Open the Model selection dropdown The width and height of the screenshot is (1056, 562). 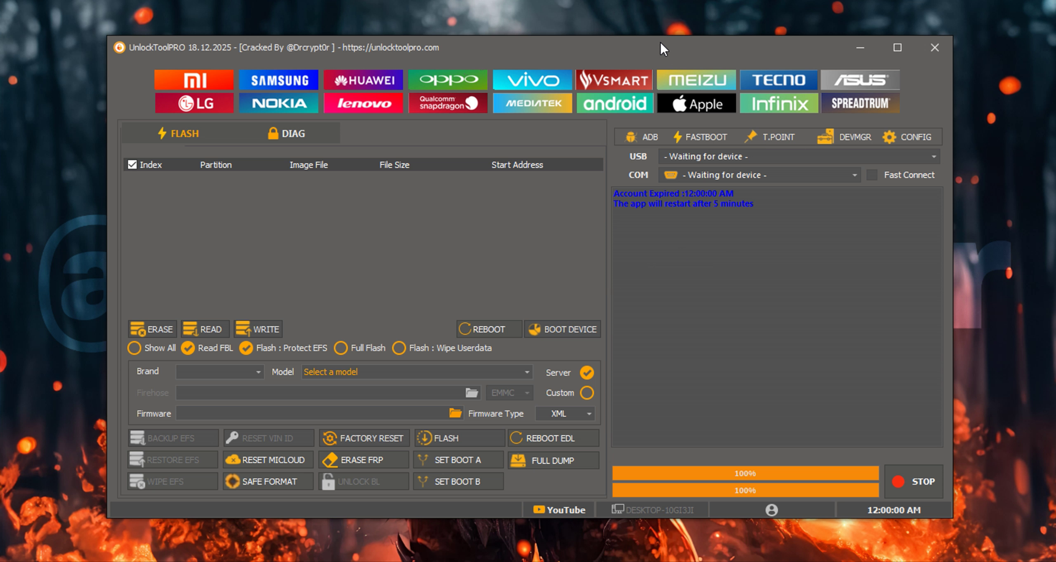(x=416, y=372)
